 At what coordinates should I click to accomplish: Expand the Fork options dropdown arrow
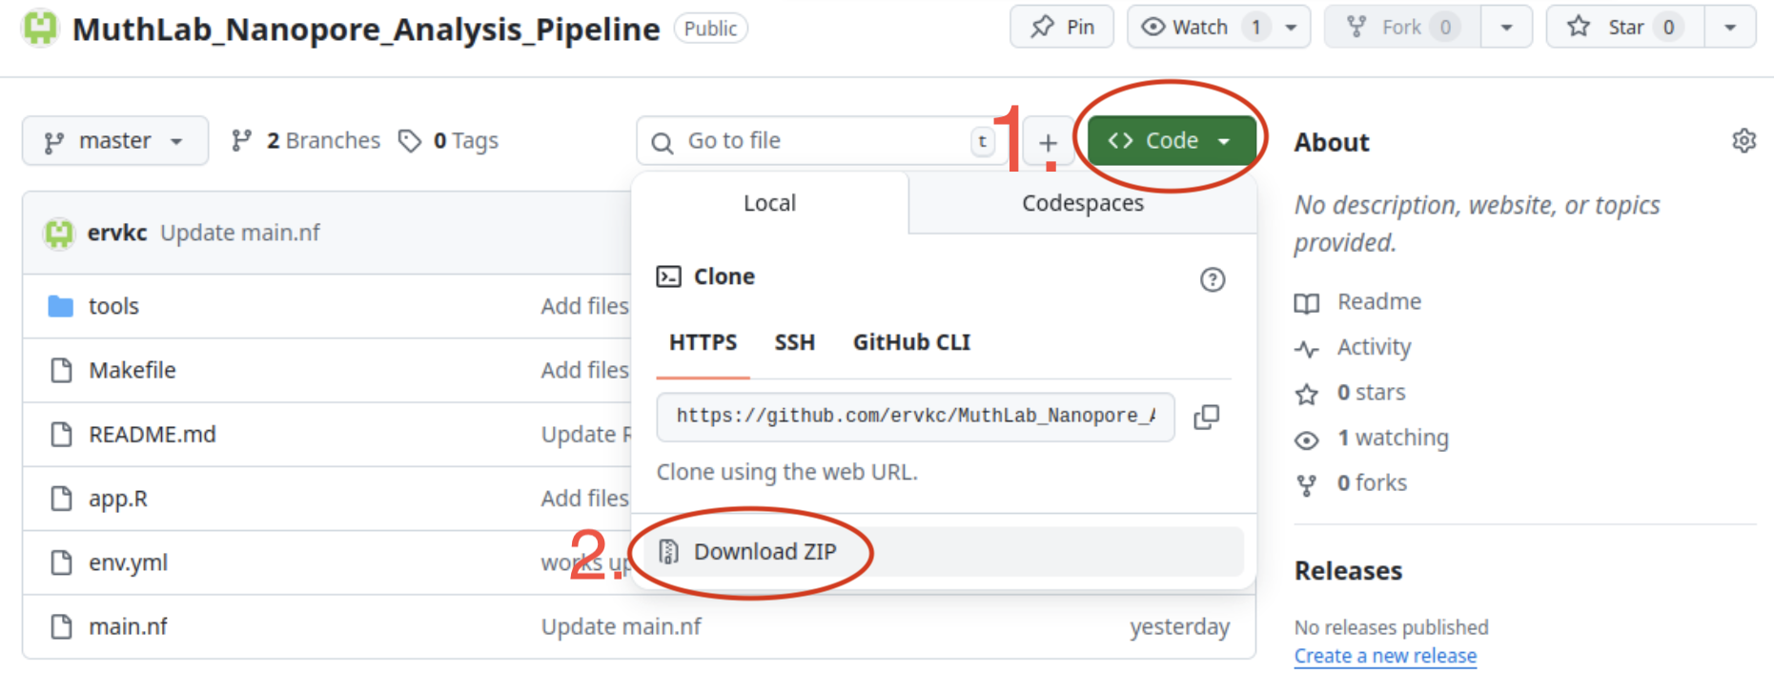point(1506,27)
